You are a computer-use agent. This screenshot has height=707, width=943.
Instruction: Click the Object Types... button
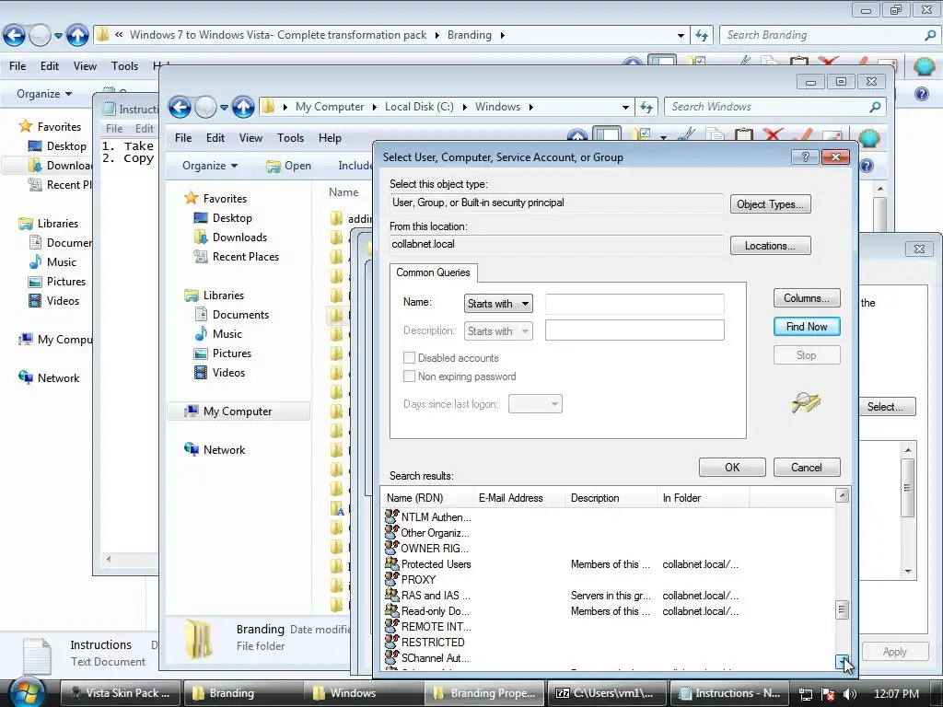pyautogui.click(x=771, y=204)
